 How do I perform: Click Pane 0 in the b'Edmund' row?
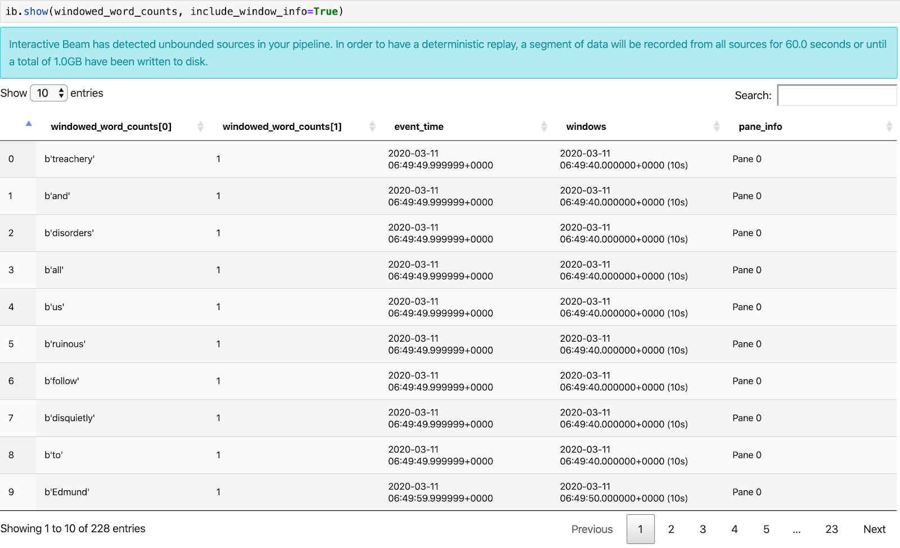(747, 492)
